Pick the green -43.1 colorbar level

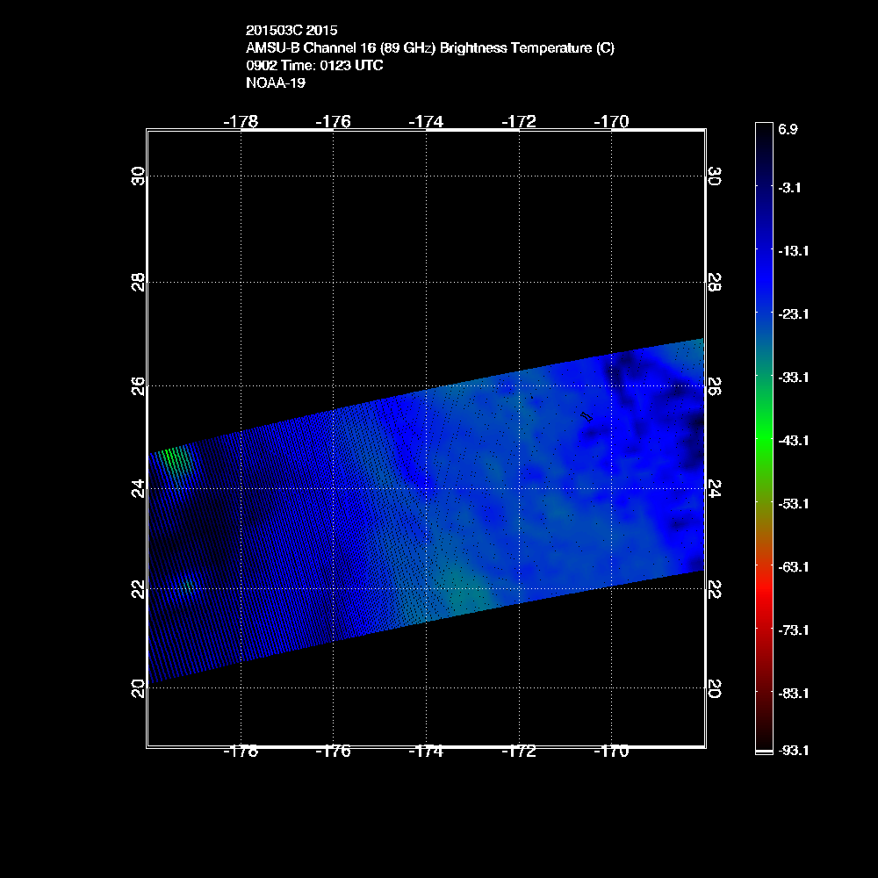tap(762, 440)
